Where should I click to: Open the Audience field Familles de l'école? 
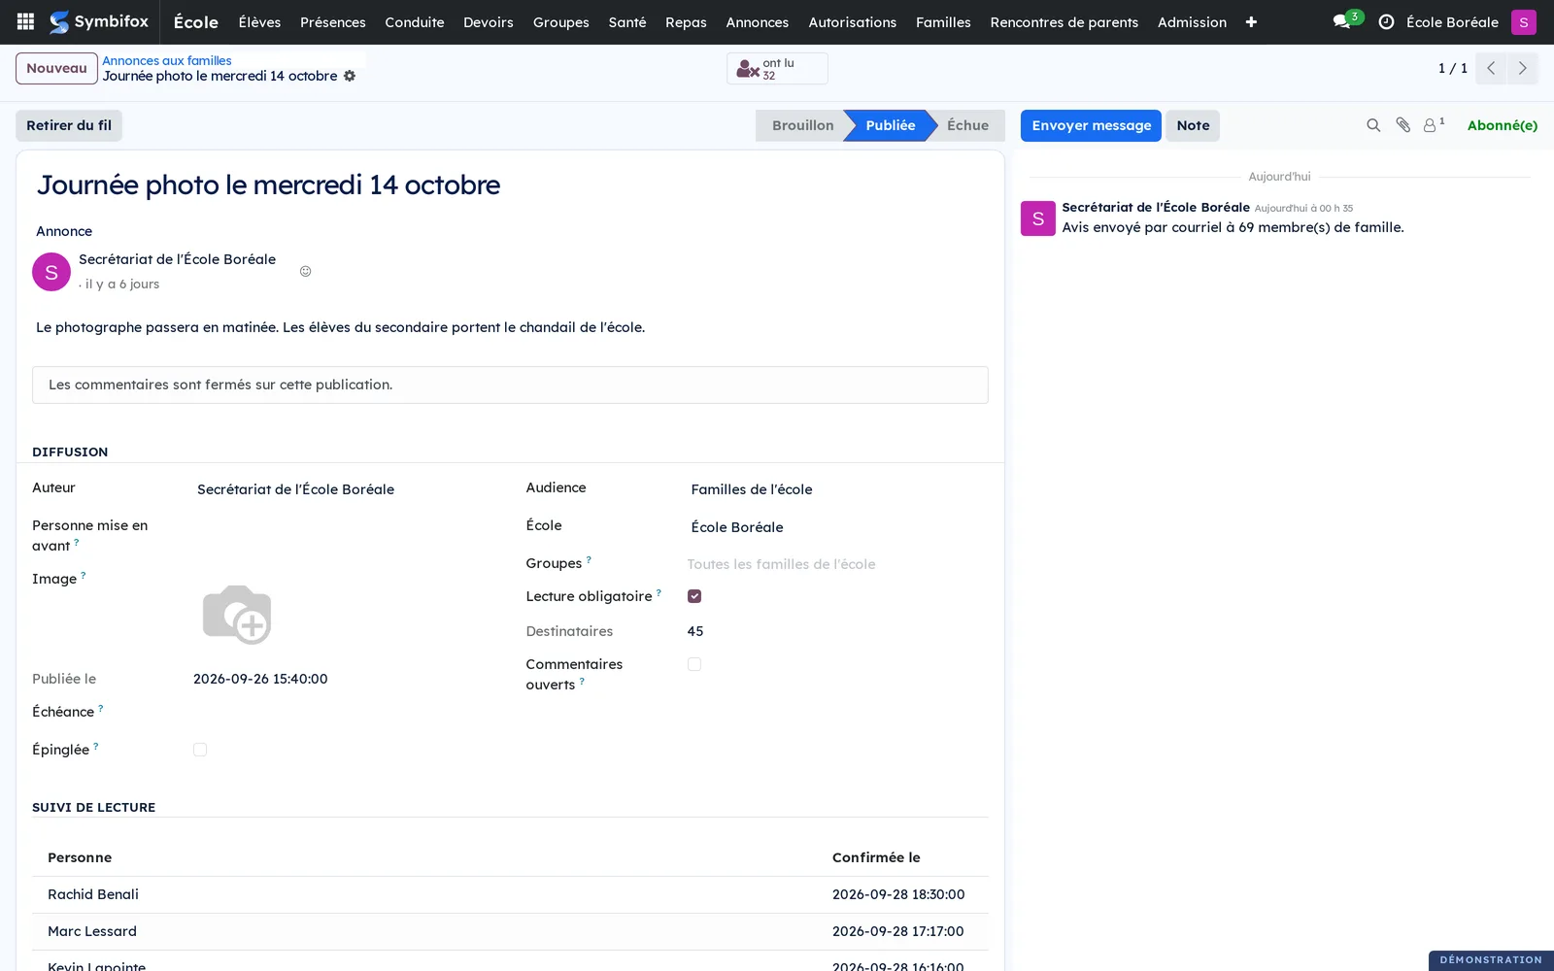835,489
